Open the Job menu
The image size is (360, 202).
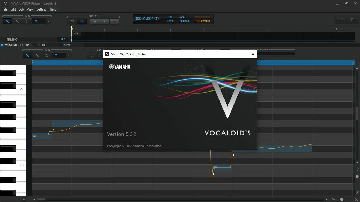21,9
